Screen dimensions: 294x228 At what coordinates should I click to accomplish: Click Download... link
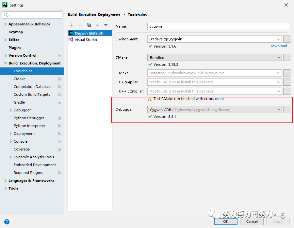click(280, 46)
